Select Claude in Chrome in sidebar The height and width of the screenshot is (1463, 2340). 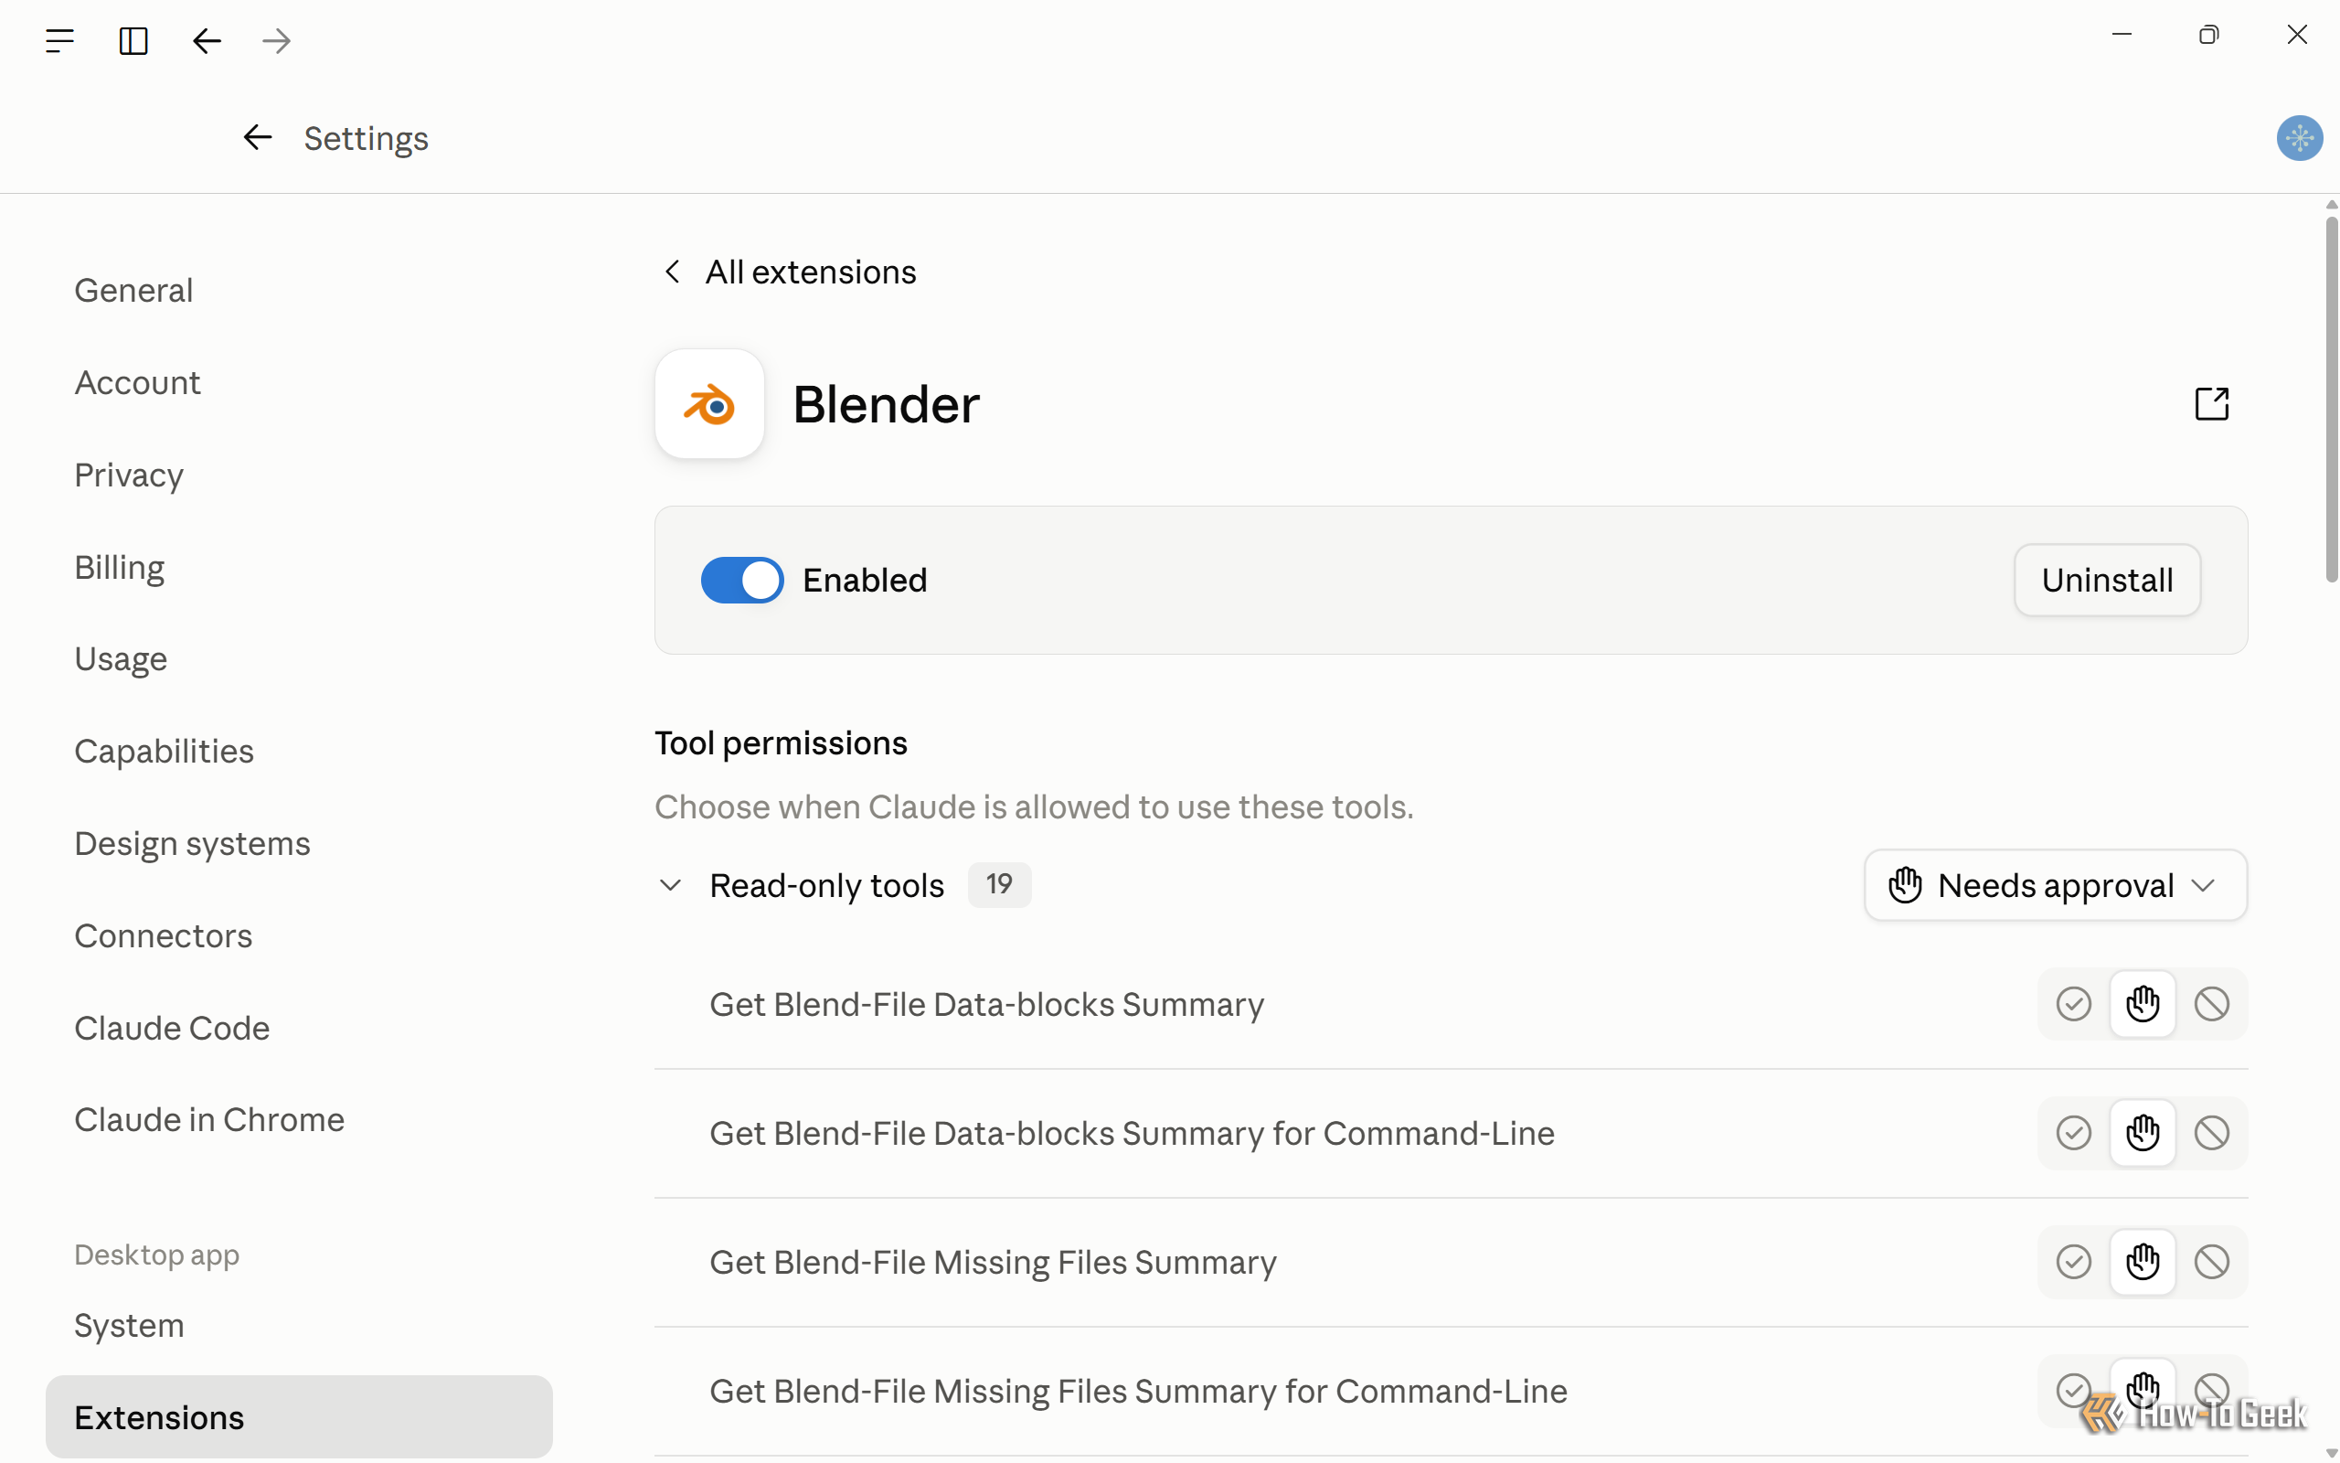click(210, 1119)
